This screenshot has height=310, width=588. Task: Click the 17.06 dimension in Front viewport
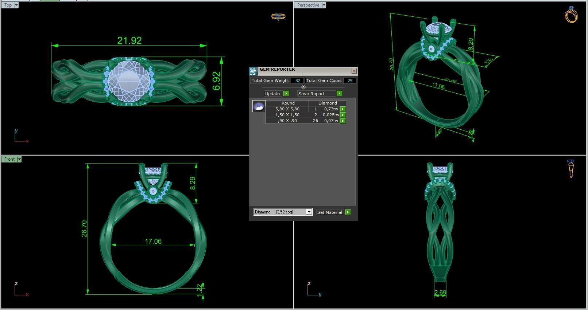pos(153,241)
